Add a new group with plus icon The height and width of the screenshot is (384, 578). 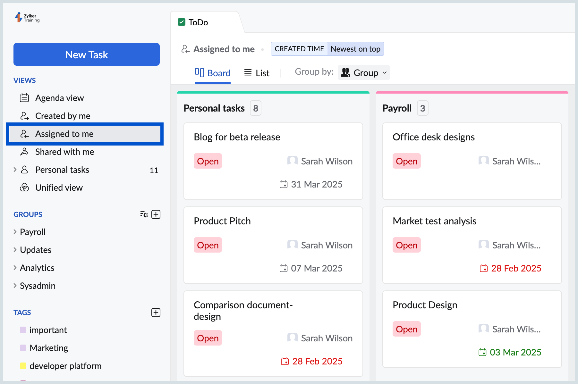(x=156, y=214)
